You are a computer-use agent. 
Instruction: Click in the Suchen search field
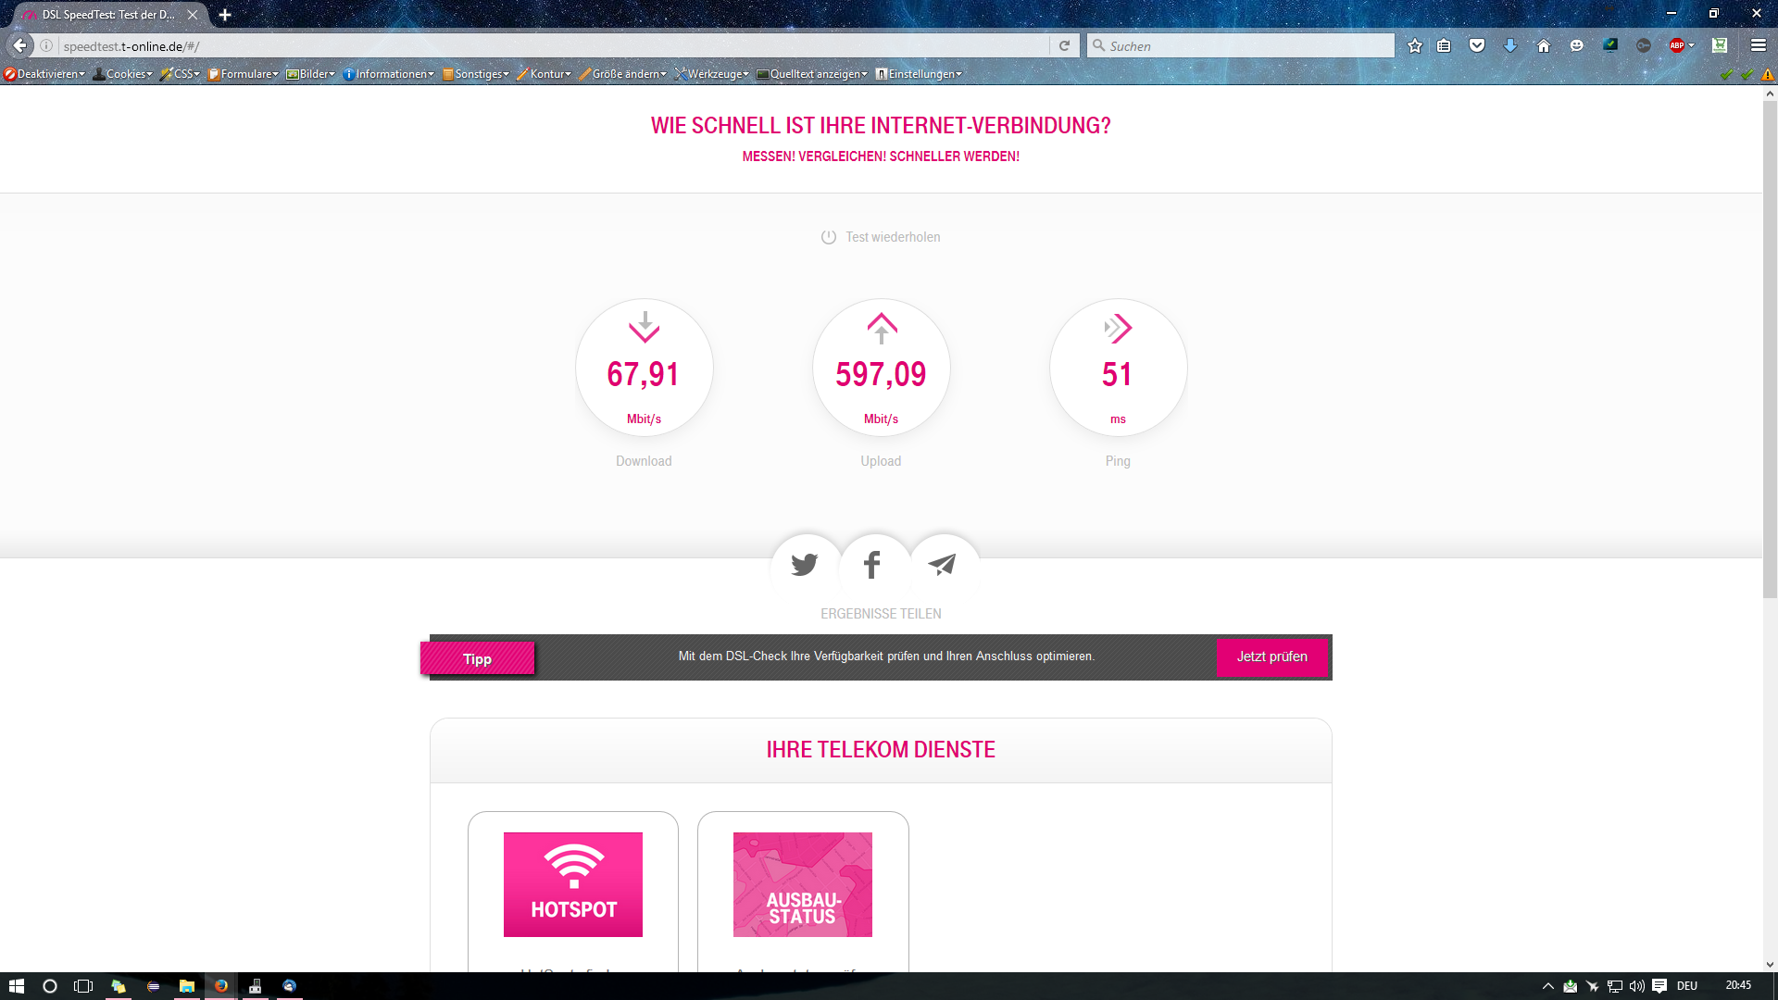(x=1241, y=45)
